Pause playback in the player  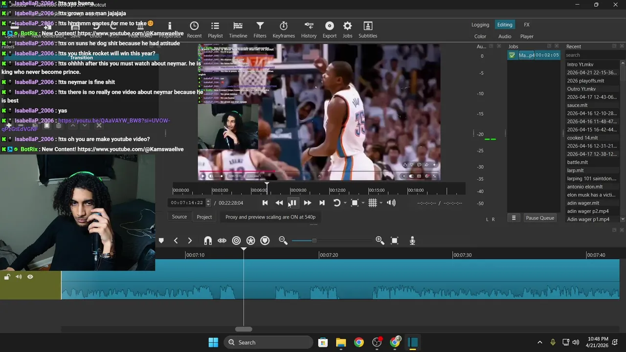pyautogui.click(x=292, y=203)
